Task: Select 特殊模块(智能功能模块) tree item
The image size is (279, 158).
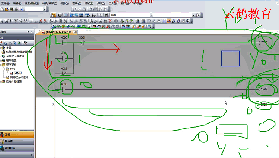Action: click(x=20, y=52)
